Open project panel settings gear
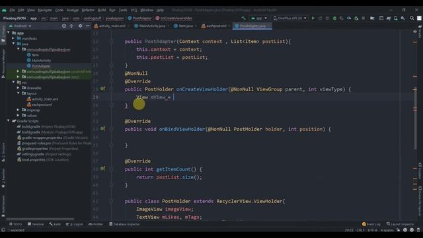The image size is (423, 238). [x=80, y=26]
